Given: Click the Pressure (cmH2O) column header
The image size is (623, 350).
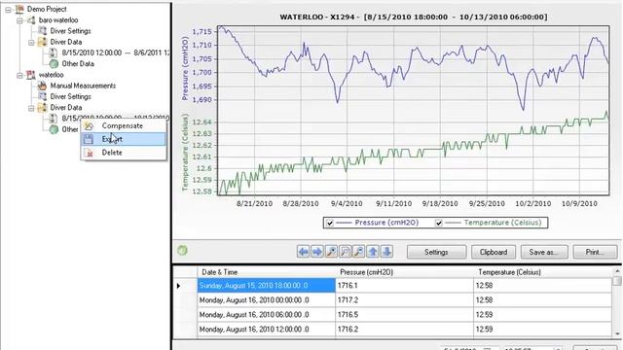Looking at the screenshot, I should coord(405,272).
